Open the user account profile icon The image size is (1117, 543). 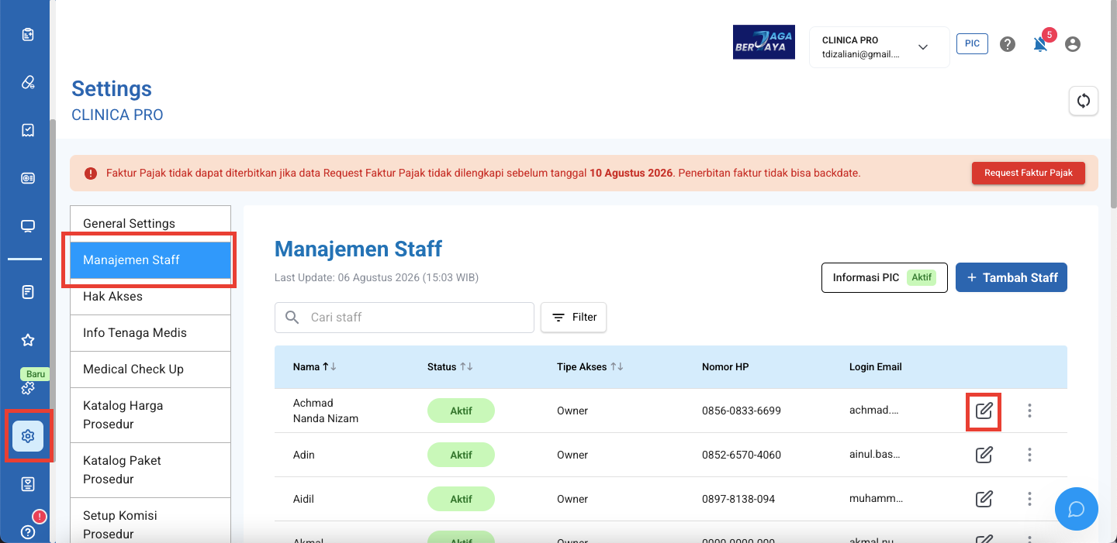point(1073,44)
